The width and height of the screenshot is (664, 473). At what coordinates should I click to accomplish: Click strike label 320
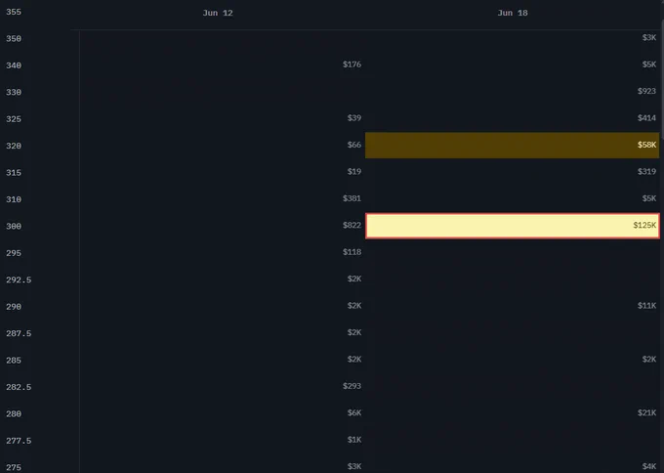point(14,146)
